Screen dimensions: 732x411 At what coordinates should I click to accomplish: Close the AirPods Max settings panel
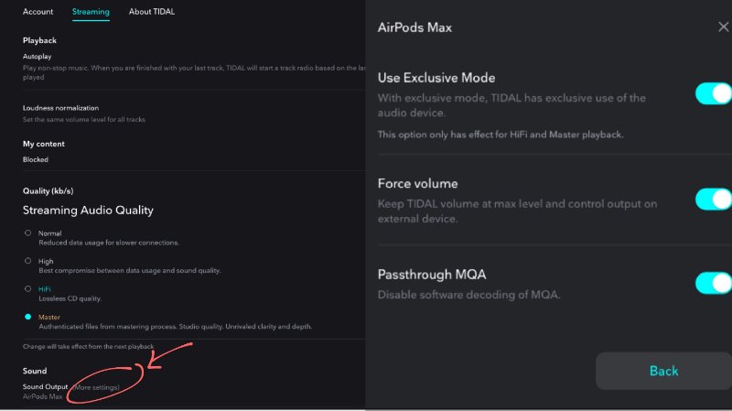[723, 27]
